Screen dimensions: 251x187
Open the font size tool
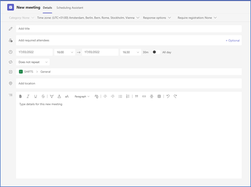[x=67, y=97]
